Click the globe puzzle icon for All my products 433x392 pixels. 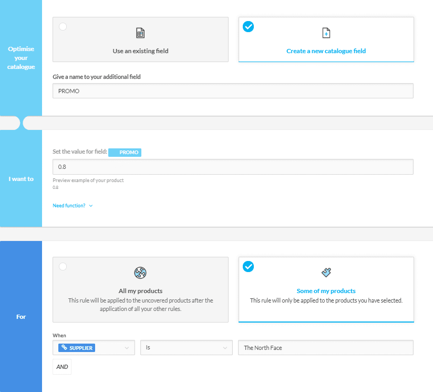coord(140,273)
